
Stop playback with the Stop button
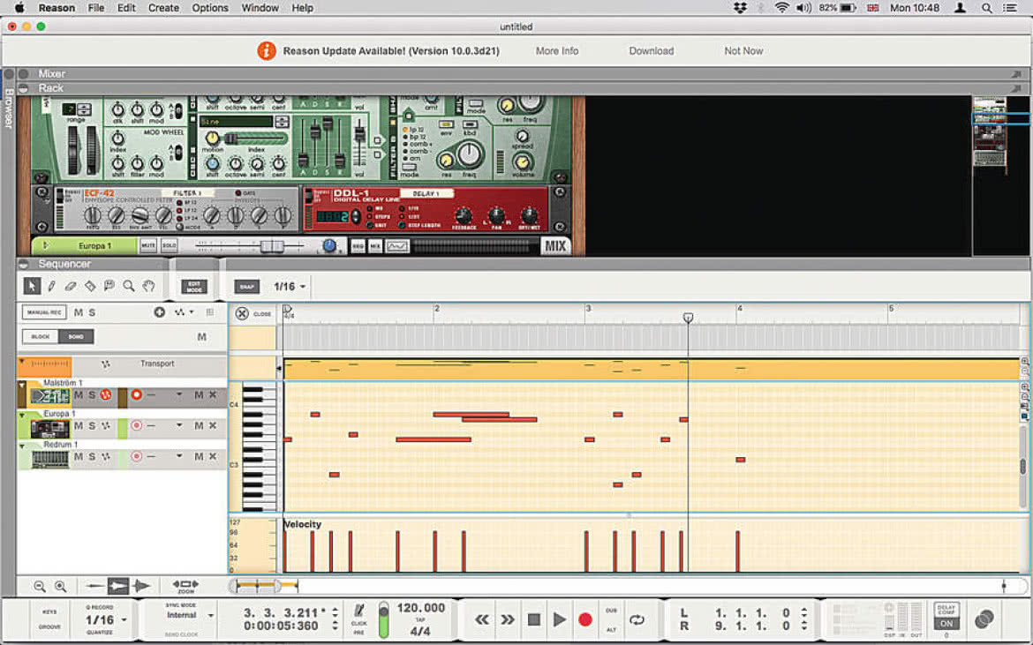point(534,619)
